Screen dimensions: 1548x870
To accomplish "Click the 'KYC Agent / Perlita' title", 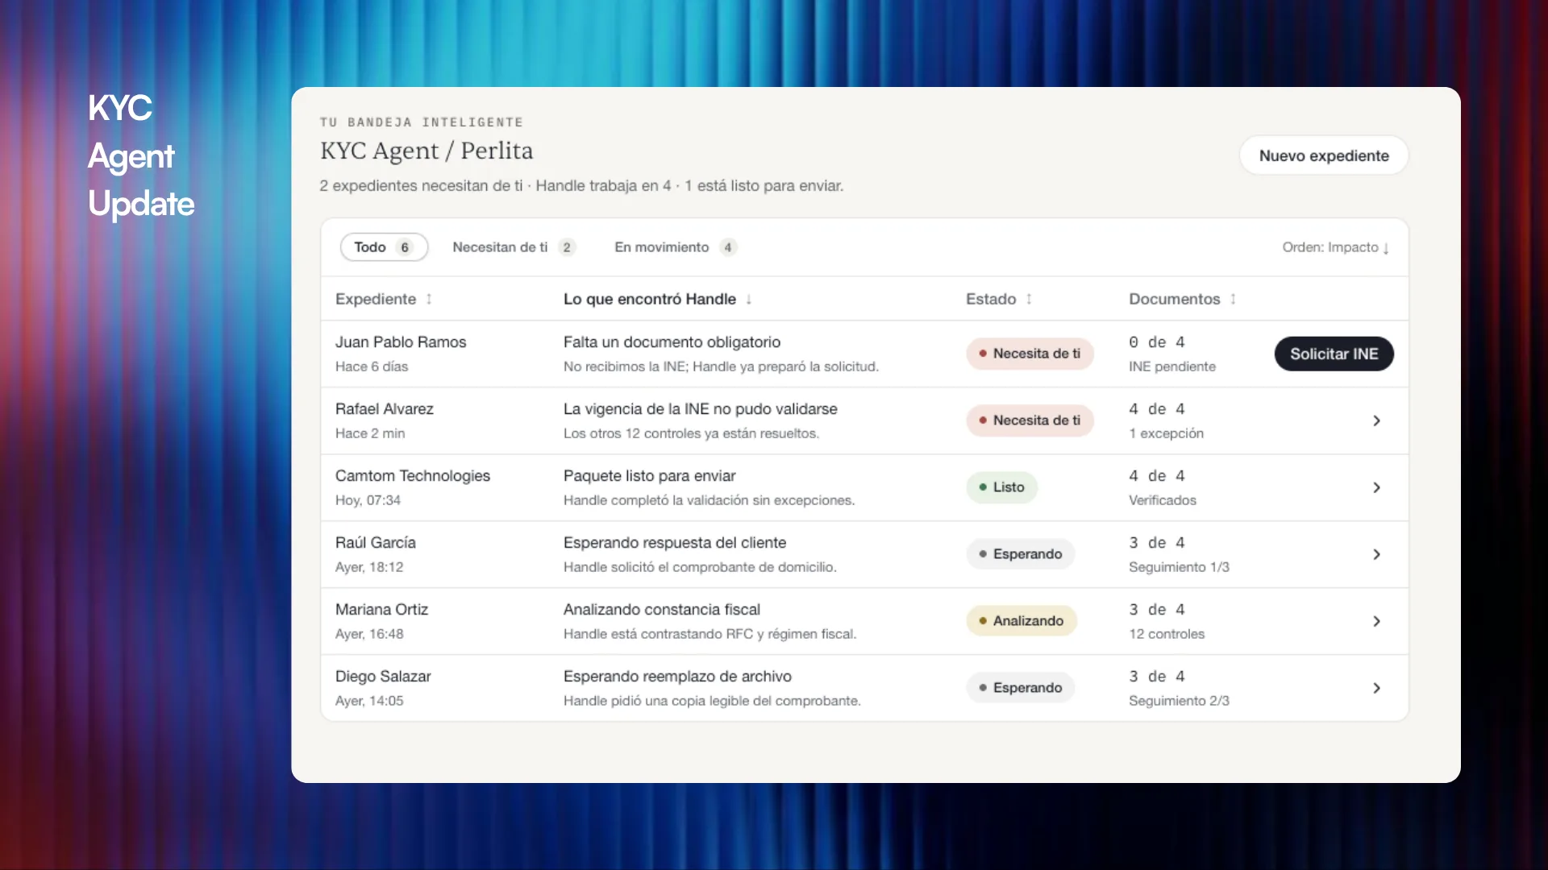I will 427,151.
